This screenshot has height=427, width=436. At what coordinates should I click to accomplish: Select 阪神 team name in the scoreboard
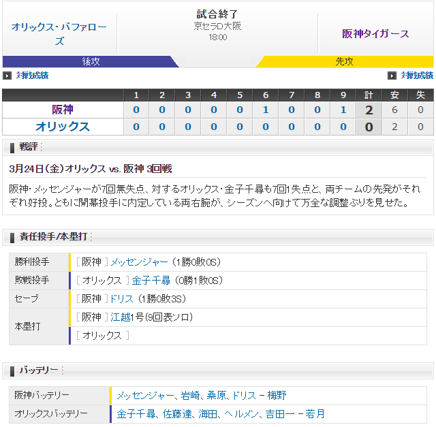(63, 110)
